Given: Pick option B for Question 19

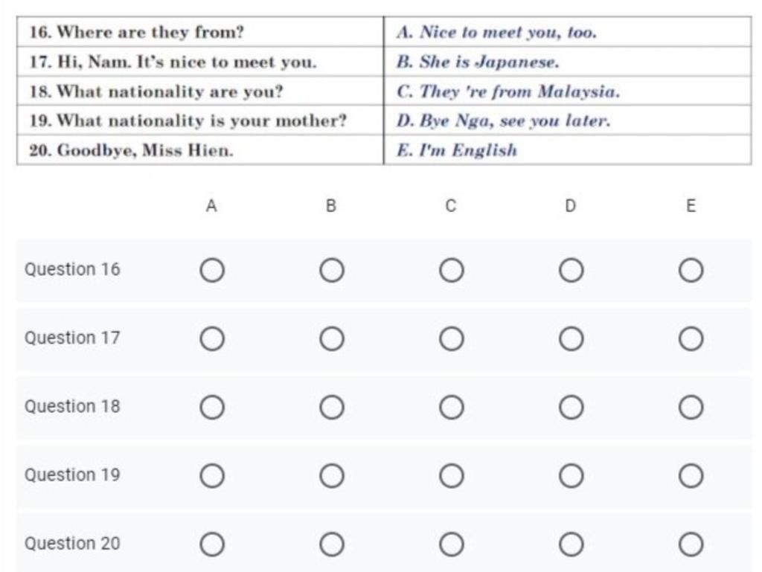Looking at the screenshot, I should pos(332,476).
